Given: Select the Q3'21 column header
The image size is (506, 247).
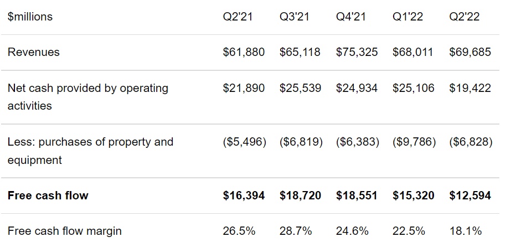Looking at the screenshot, I should tap(295, 17).
